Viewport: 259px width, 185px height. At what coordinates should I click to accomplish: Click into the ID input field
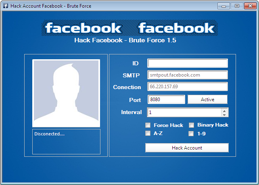coord(188,63)
